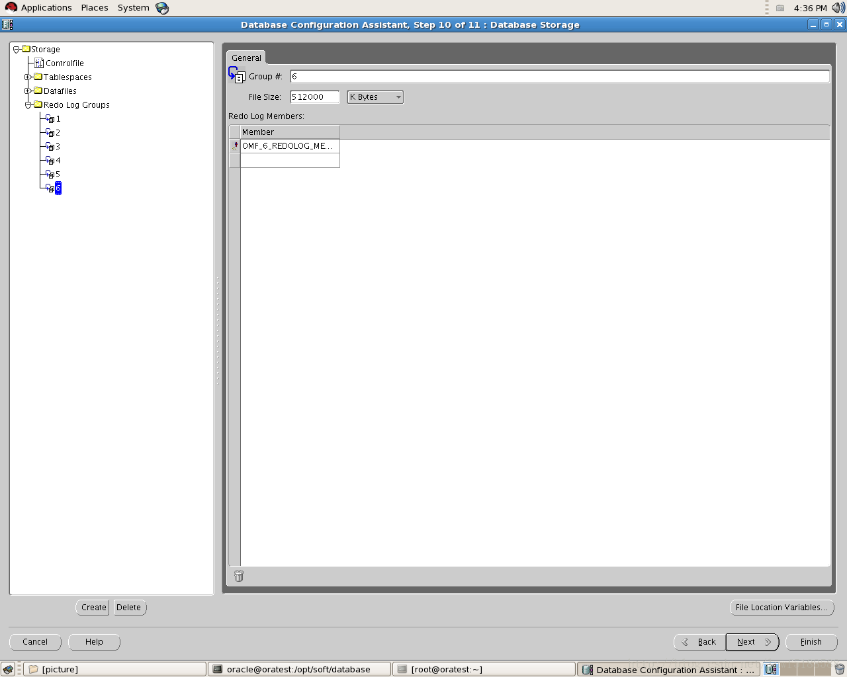Collapse the Redo Log Groups node
This screenshot has width=847, height=677.
(x=28, y=105)
